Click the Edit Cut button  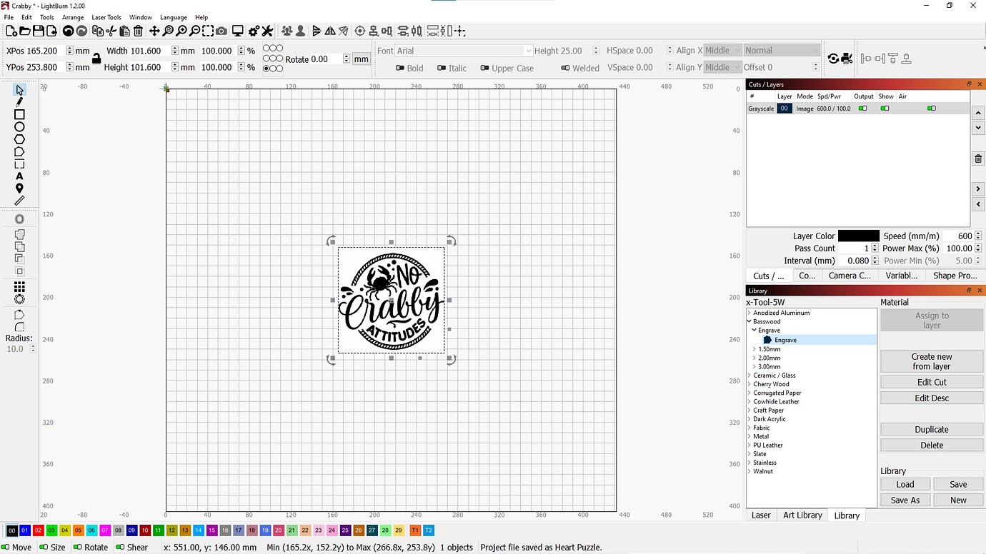931,382
